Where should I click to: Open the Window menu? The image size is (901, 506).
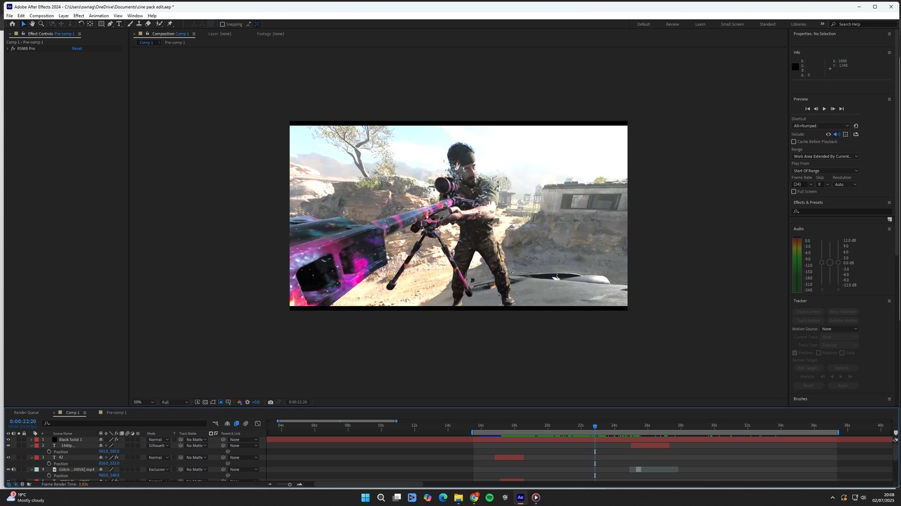[x=135, y=16]
